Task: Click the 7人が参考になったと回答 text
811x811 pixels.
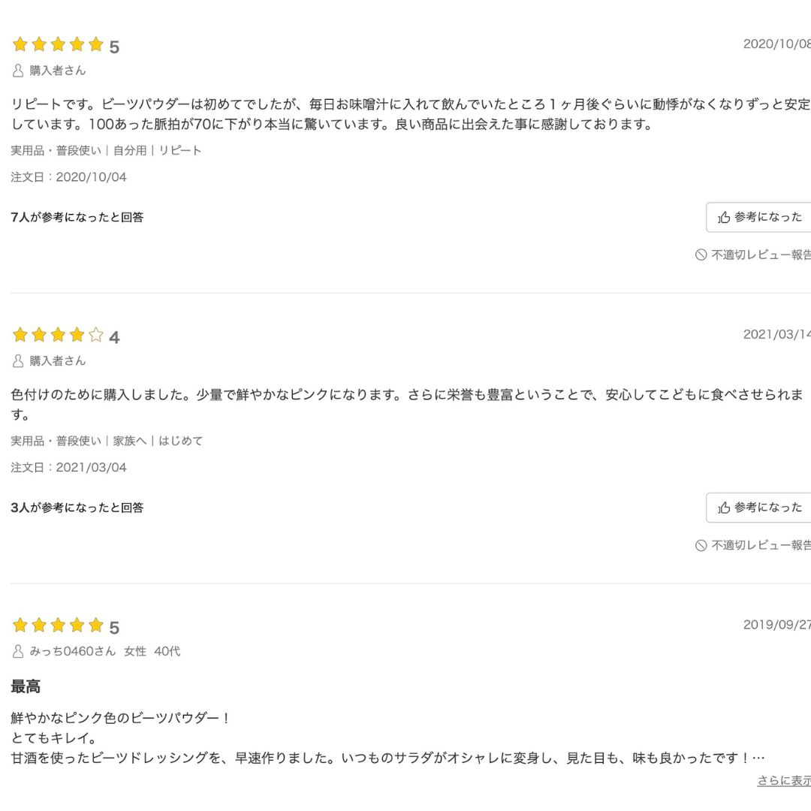Action: [77, 218]
